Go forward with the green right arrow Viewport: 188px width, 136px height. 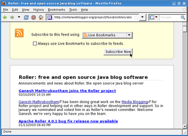click(x=12, y=17)
